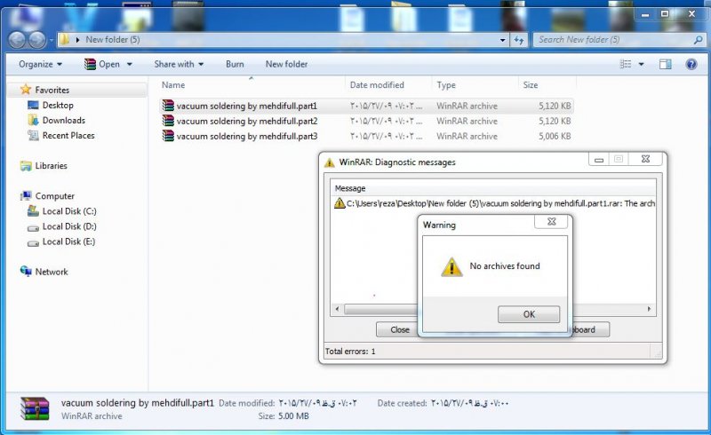Click the WinRAR icon of part1 archive in the file list
Image resolution: width=711 pixels, height=435 pixels.
tap(168, 106)
